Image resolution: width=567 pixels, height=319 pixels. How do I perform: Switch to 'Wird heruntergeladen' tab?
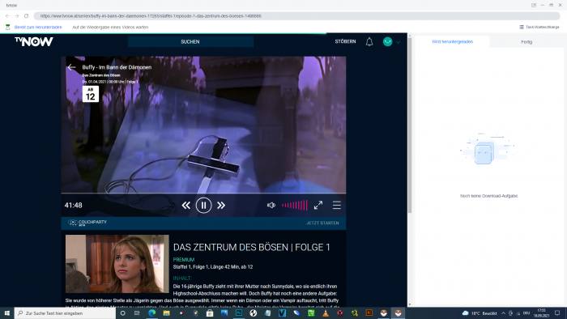coord(452,41)
